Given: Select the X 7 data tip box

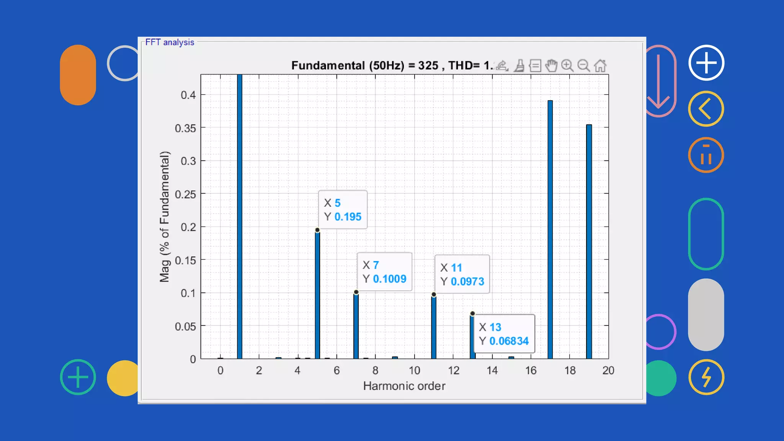Looking at the screenshot, I should point(384,272).
